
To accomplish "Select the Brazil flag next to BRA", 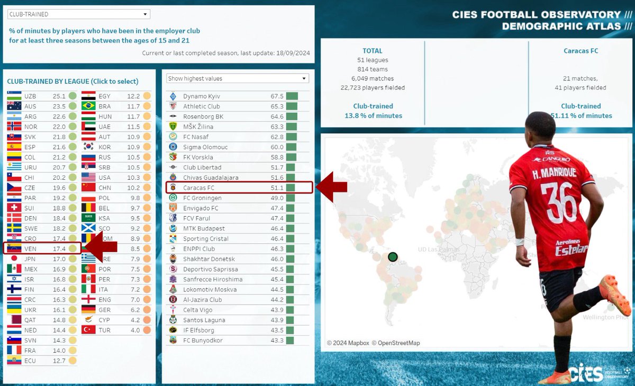I will (88, 106).
